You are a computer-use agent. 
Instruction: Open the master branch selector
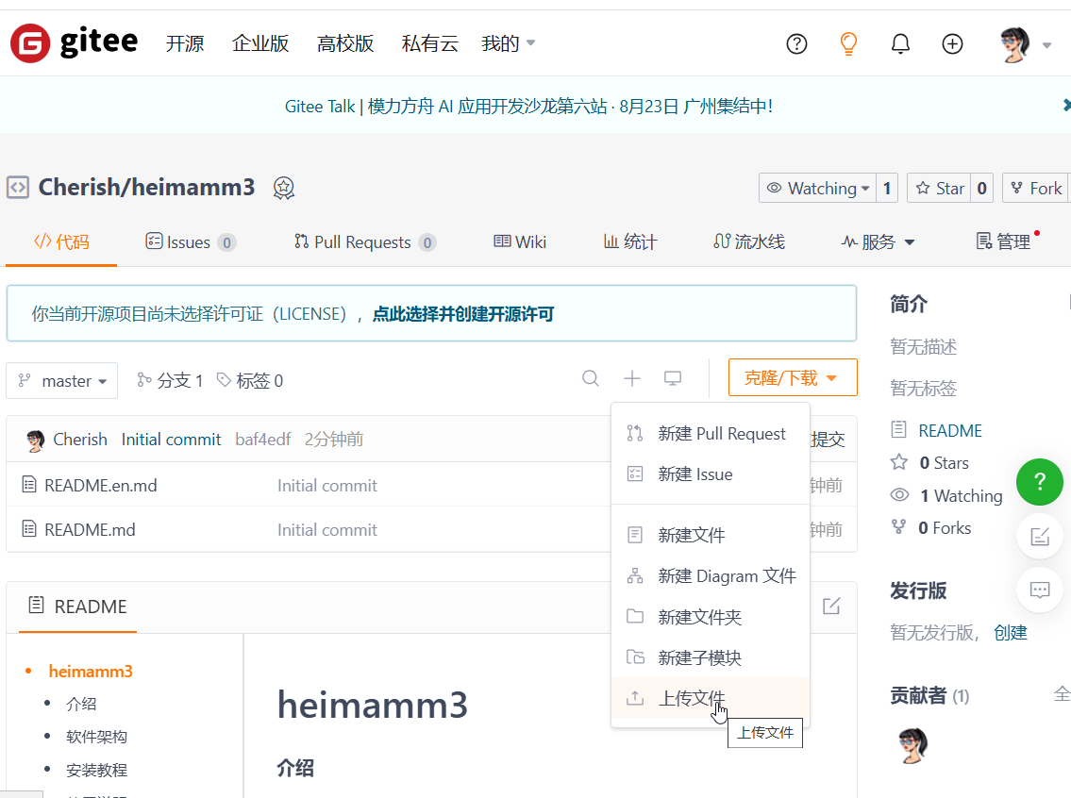pyautogui.click(x=62, y=381)
